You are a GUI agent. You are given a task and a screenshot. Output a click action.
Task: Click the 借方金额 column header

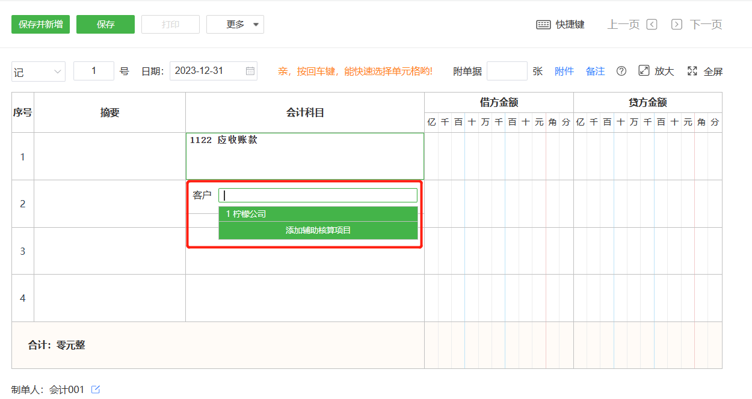tap(499, 103)
